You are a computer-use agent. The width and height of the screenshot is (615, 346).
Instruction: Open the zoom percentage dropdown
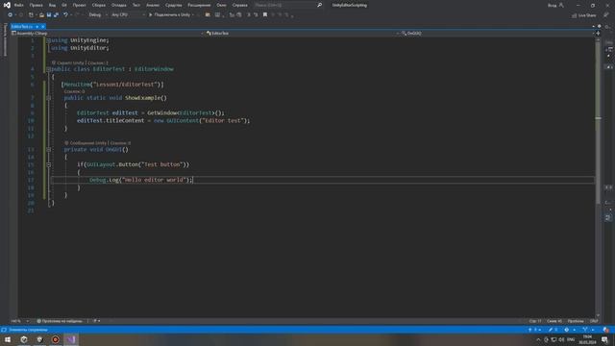(x=19, y=321)
